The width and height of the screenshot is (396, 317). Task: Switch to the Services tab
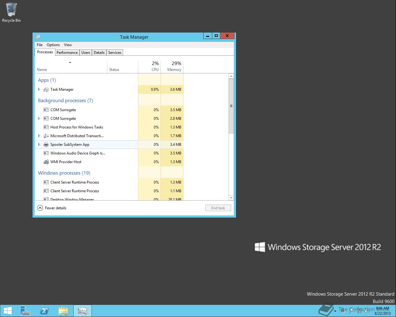115,53
